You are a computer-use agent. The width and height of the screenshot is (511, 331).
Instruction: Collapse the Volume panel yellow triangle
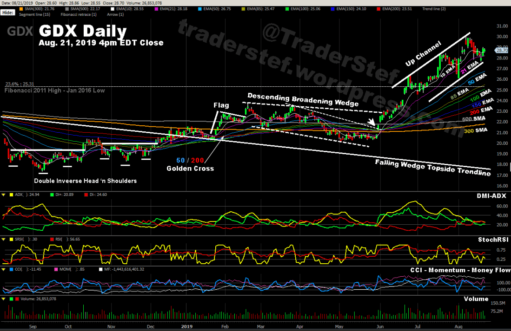3,299
